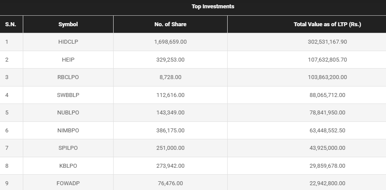Image resolution: width=386 pixels, height=190 pixels.
Task: Click the 1,698,659.00 share count cell
Action: [x=170, y=42]
